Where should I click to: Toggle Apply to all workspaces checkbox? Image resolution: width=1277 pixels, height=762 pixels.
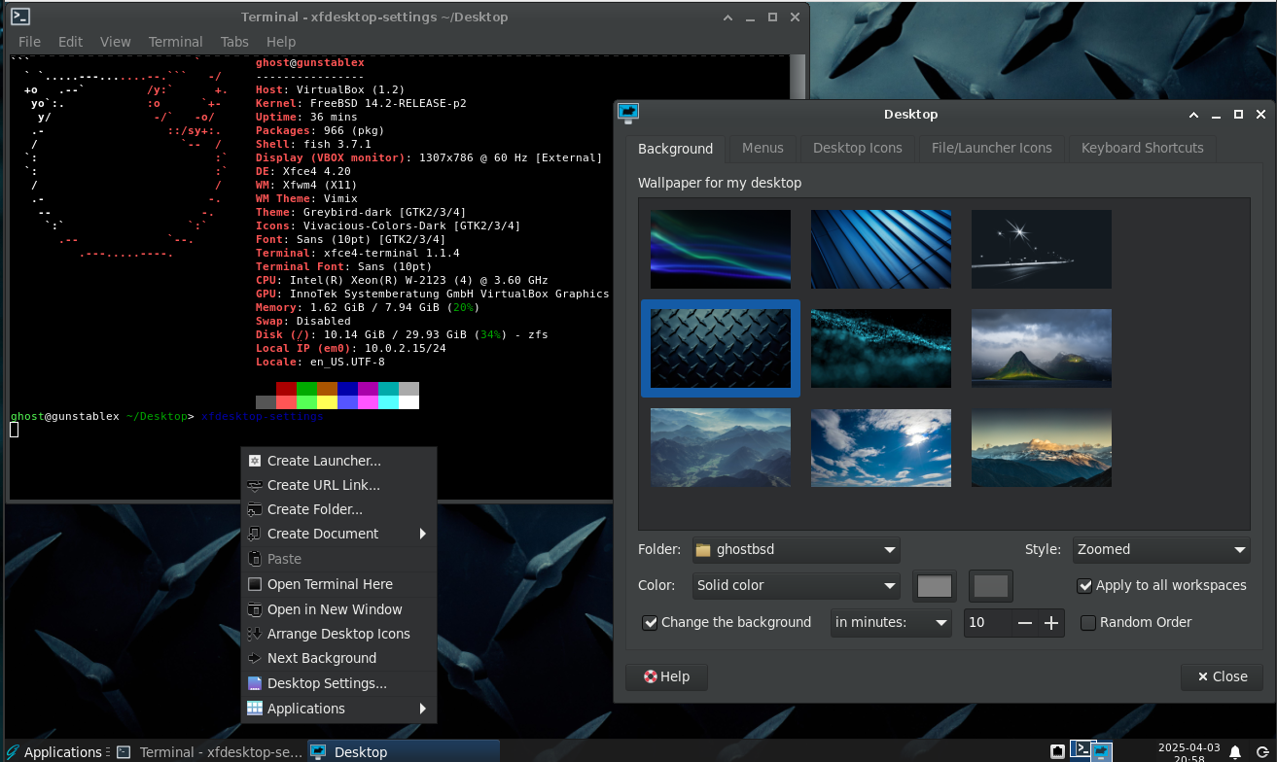[x=1085, y=585]
